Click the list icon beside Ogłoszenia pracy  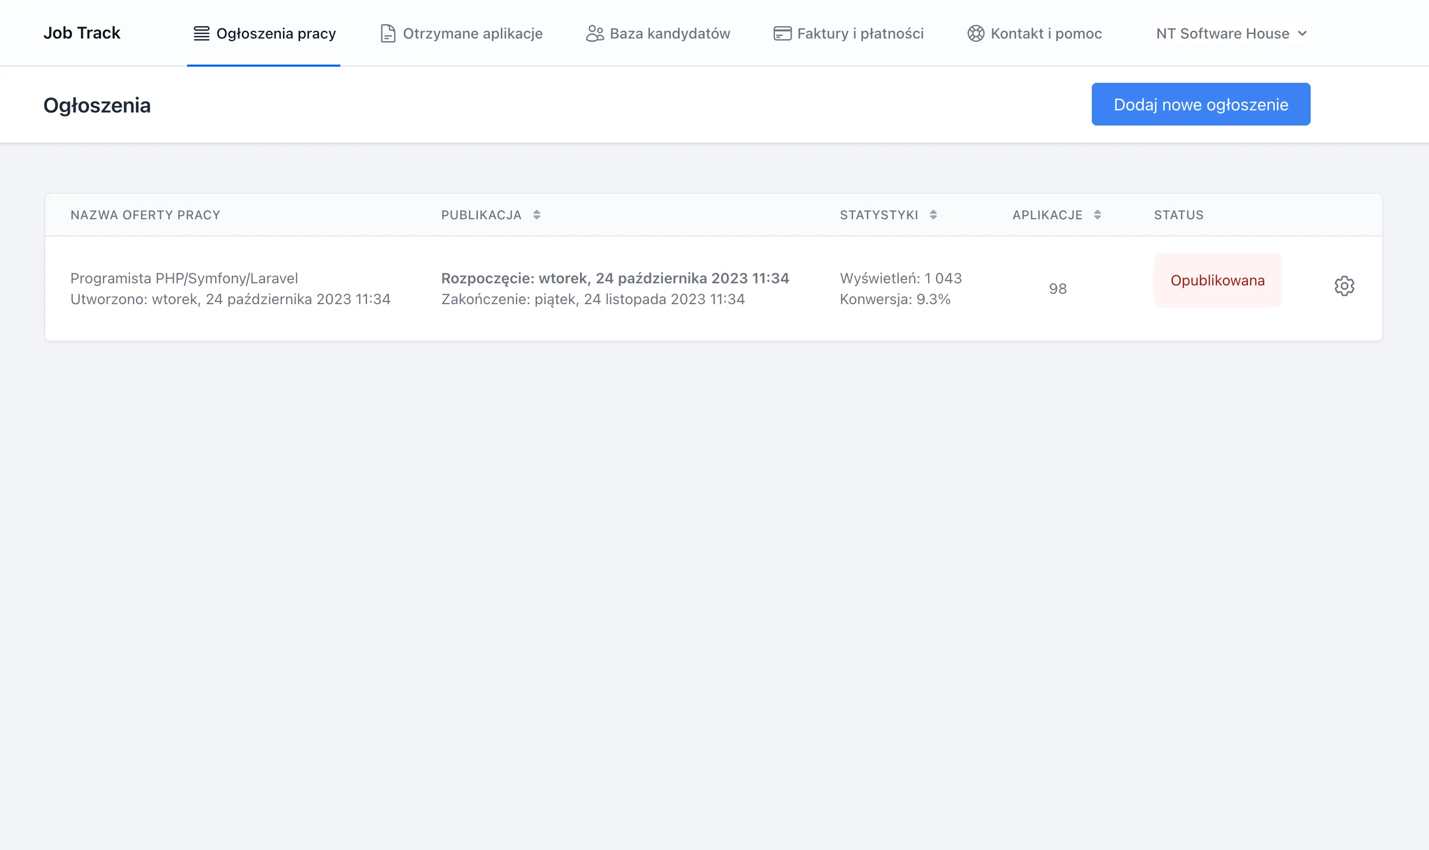tap(201, 33)
